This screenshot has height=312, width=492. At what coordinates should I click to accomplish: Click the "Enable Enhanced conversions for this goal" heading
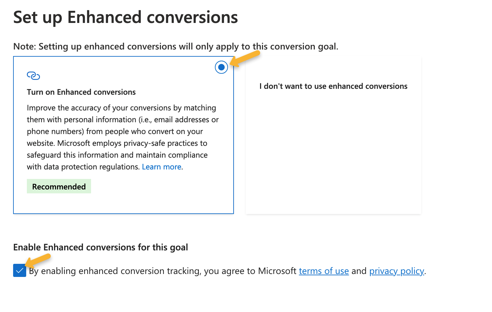[101, 247]
